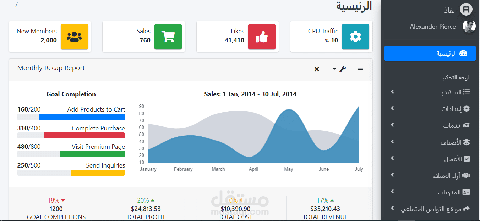
Task: Click the gear icon beside إعدادات
Action: pyautogui.click(x=467, y=108)
